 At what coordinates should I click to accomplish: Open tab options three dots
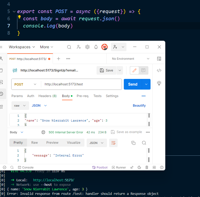pos(68,59)
